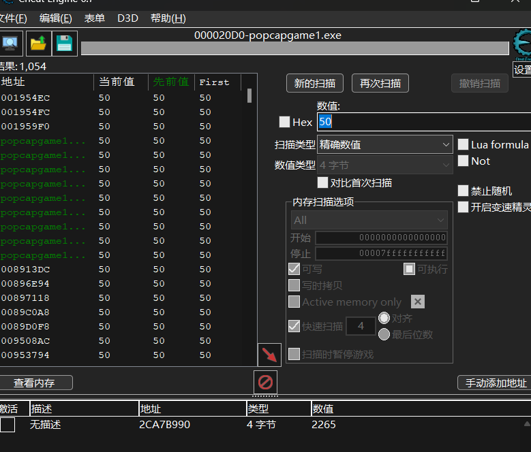The image size is (531, 452).
Task: Open the D3D menu
Action: 127,18
